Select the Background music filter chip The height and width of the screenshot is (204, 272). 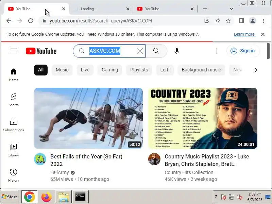tap(201, 70)
